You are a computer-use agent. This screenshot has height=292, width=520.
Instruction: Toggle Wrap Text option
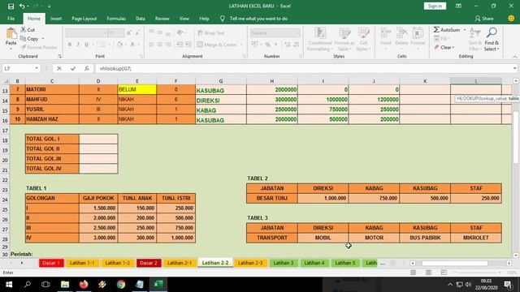211,32
